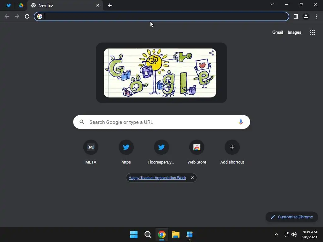Switch to the pinned Google Drive tab

pyautogui.click(x=21, y=5)
